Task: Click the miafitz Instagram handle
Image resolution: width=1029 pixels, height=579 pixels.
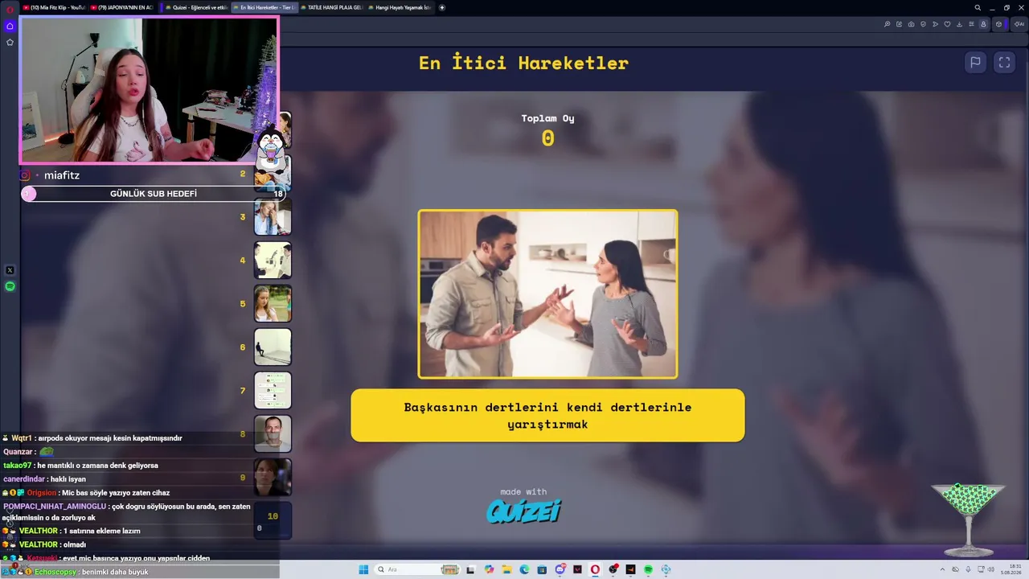Action: [x=62, y=175]
